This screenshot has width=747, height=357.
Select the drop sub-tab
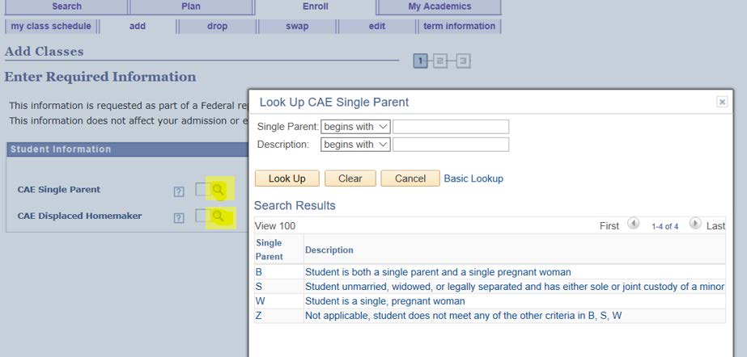(x=217, y=26)
